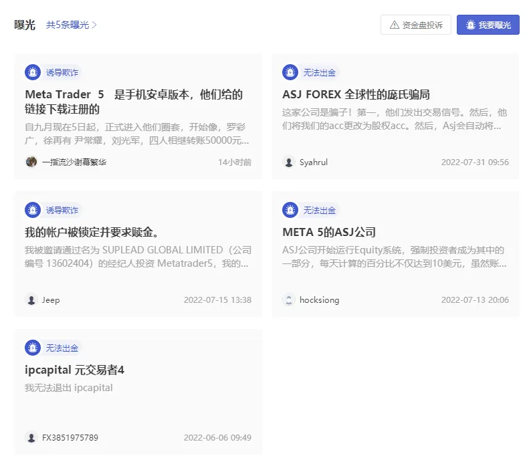Click username FX3851975789
Viewport: 529px width, 476px height.
[70, 437]
